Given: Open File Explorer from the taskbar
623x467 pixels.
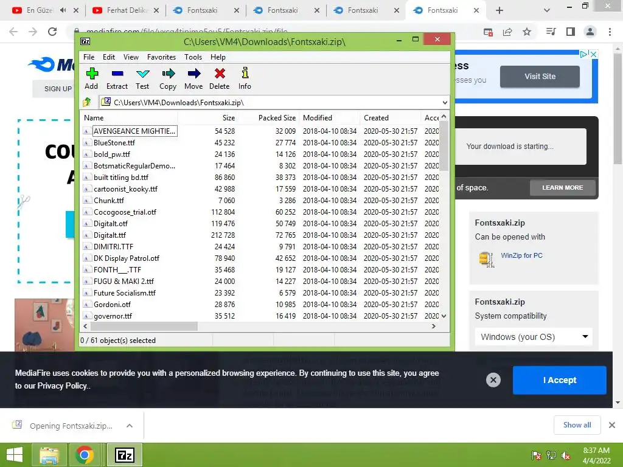Looking at the screenshot, I should (49, 455).
